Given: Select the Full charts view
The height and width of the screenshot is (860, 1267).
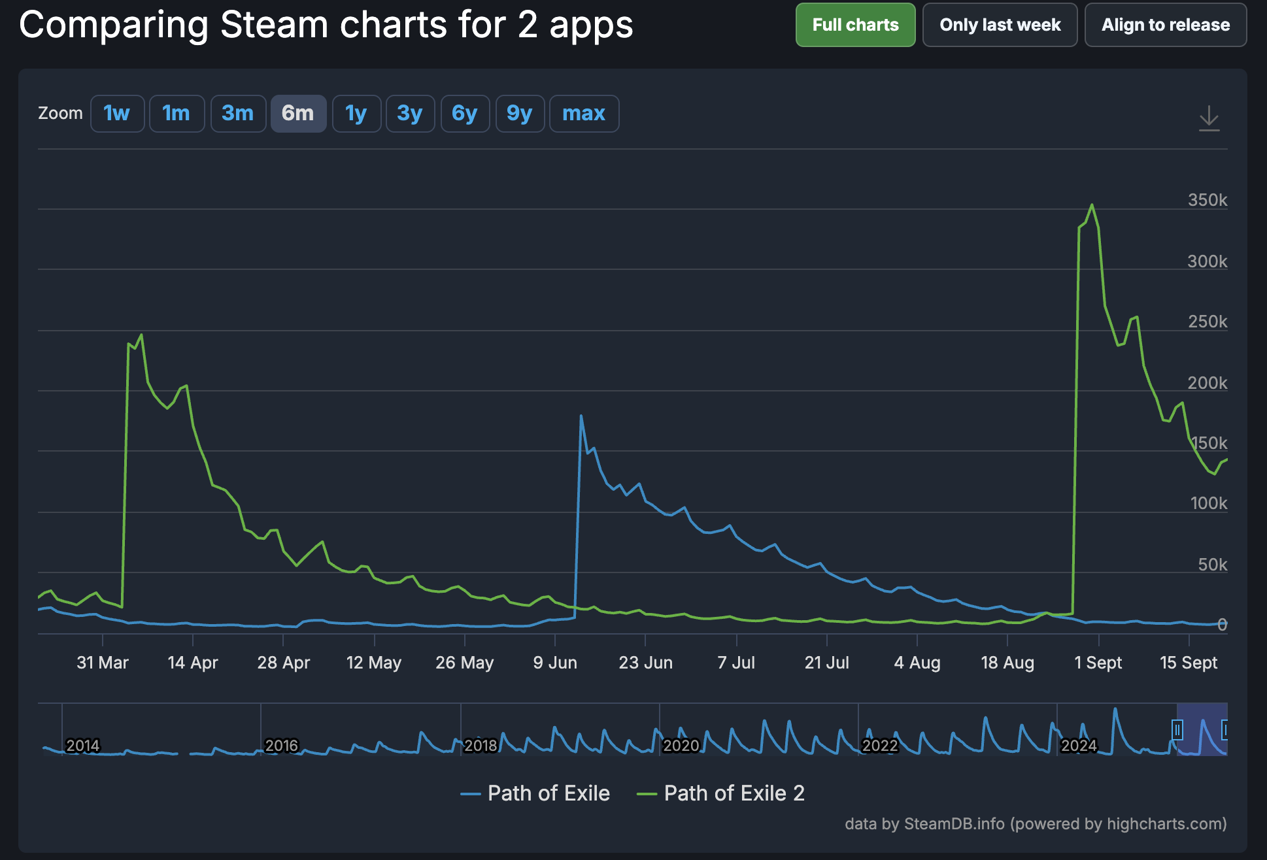Looking at the screenshot, I should click(x=855, y=25).
